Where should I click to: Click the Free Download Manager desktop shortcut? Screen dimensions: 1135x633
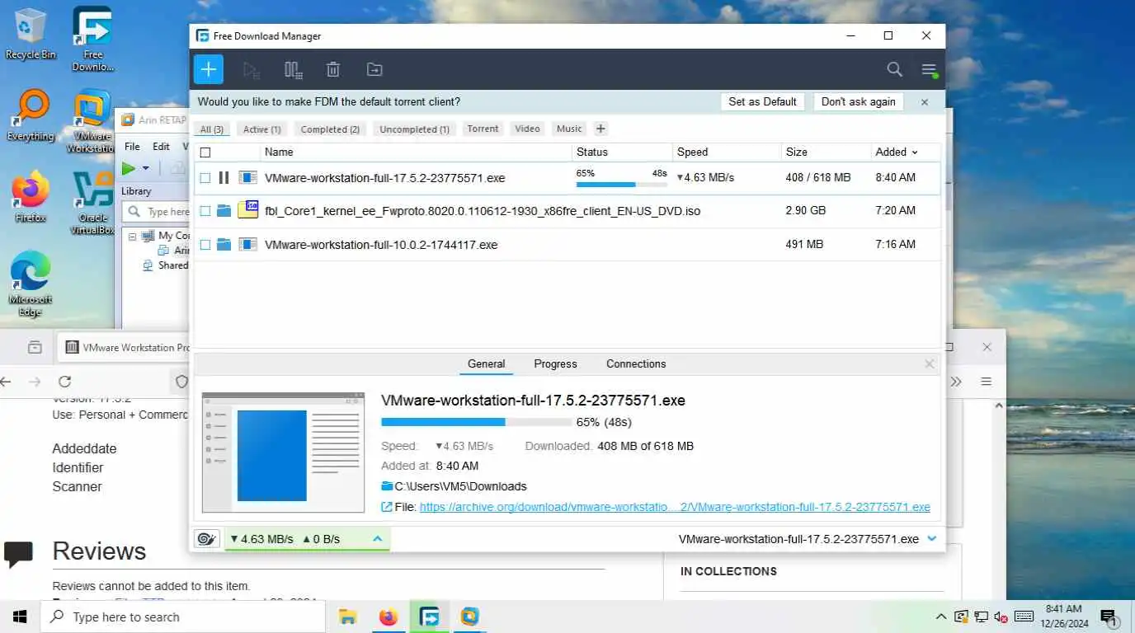click(x=92, y=40)
